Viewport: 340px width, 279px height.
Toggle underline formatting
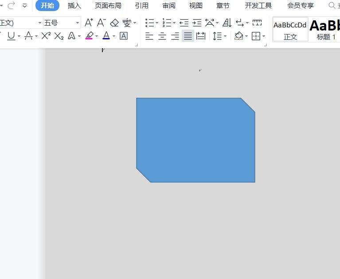coord(11,36)
